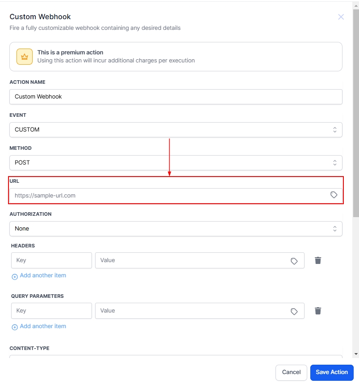The width and height of the screenshot is (359, 387).
Task: Delete the Headers row with trash icon
Action: [x=318, y=260]
